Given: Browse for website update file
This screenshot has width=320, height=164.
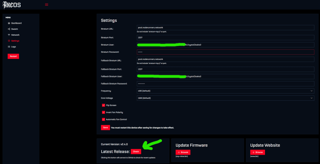Looking at the screenshot, I should pos(257,152).
